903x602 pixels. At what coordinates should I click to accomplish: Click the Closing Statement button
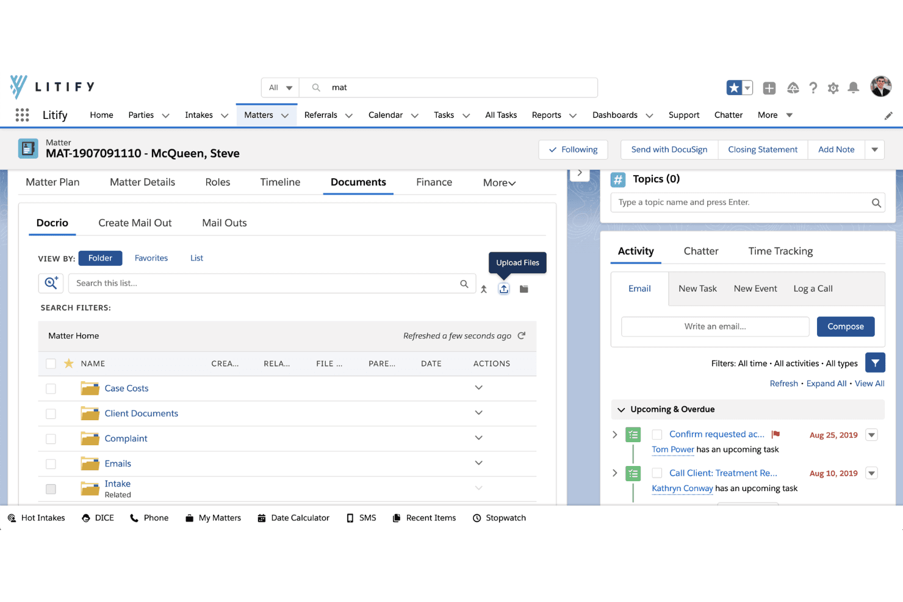point(763,149)
